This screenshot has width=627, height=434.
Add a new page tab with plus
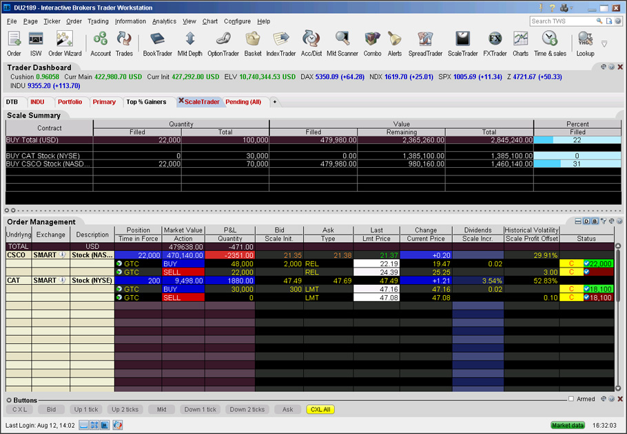point(275,102)
